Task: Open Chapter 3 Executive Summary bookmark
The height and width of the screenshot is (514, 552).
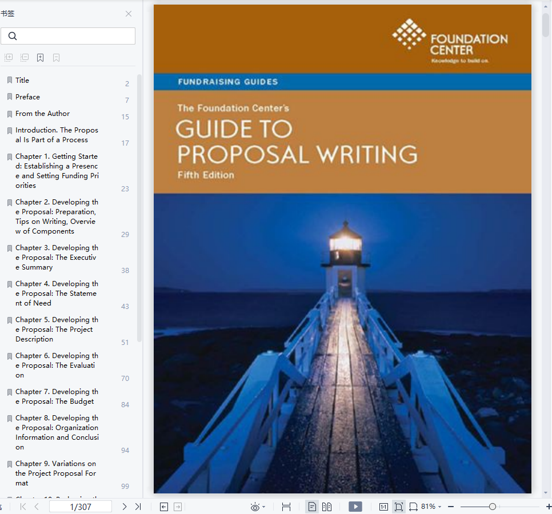Action: pyautogui.click(x=57, y=258)
